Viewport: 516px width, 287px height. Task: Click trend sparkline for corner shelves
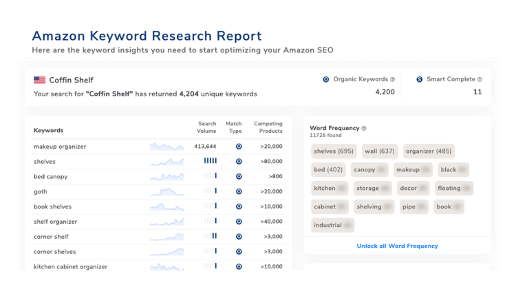pos(167,251)
